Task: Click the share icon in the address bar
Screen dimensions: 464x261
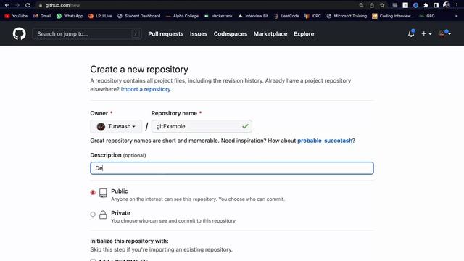Action: [372, 5]
